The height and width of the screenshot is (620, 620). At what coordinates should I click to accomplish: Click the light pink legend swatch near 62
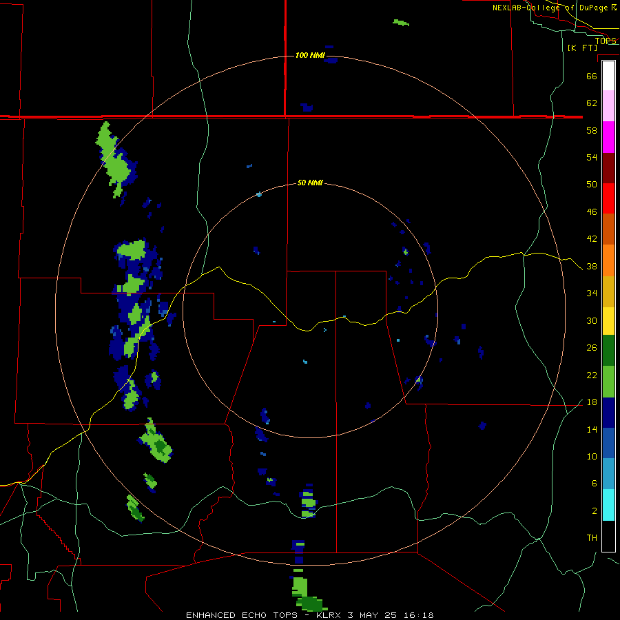pos(608,106)
